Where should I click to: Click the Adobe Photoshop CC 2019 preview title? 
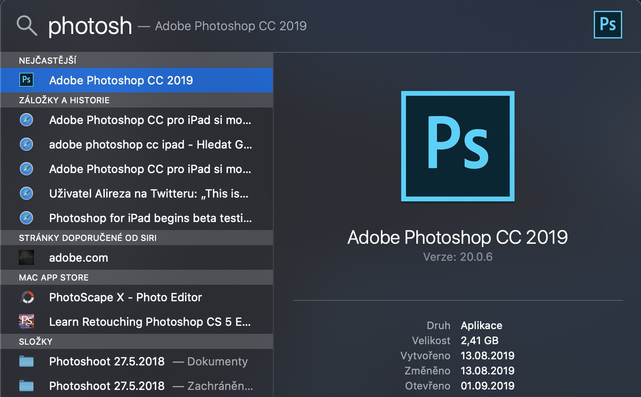pyautogui.click(x=457, y=237)
